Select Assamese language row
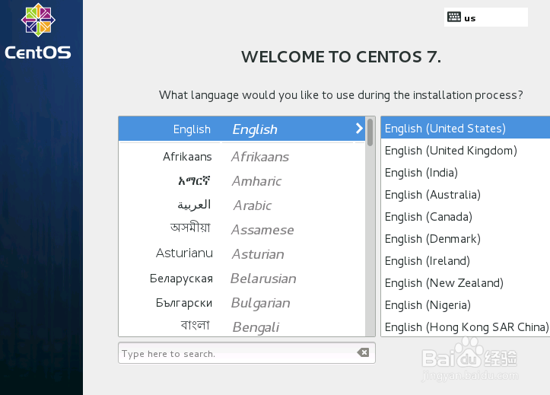Viewport: 550px width, 395px height. 242,229
